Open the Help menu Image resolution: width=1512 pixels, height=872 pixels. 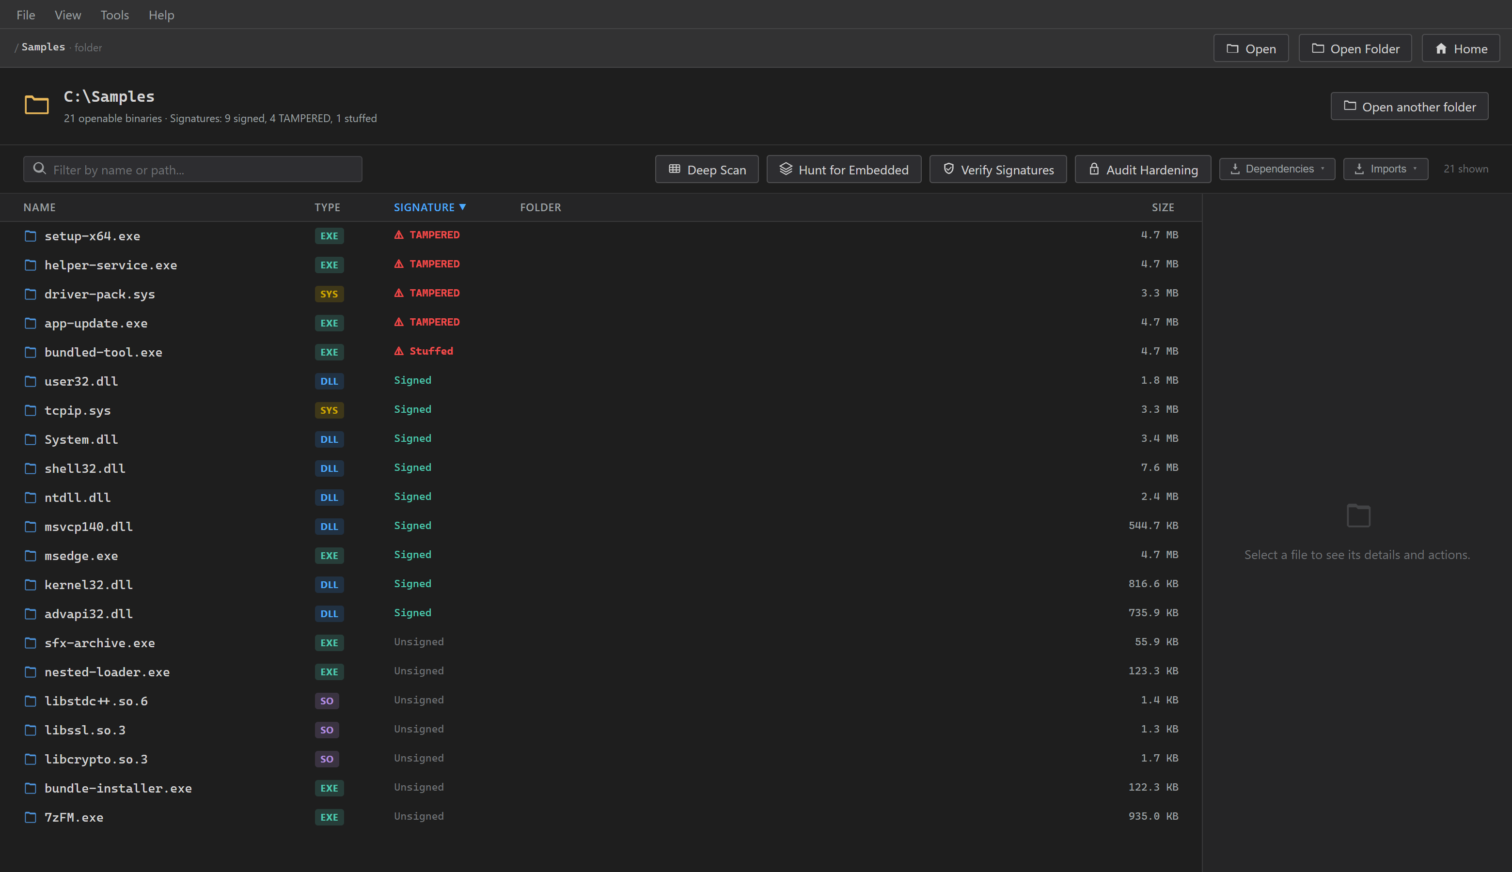click(x=161, y=15)
